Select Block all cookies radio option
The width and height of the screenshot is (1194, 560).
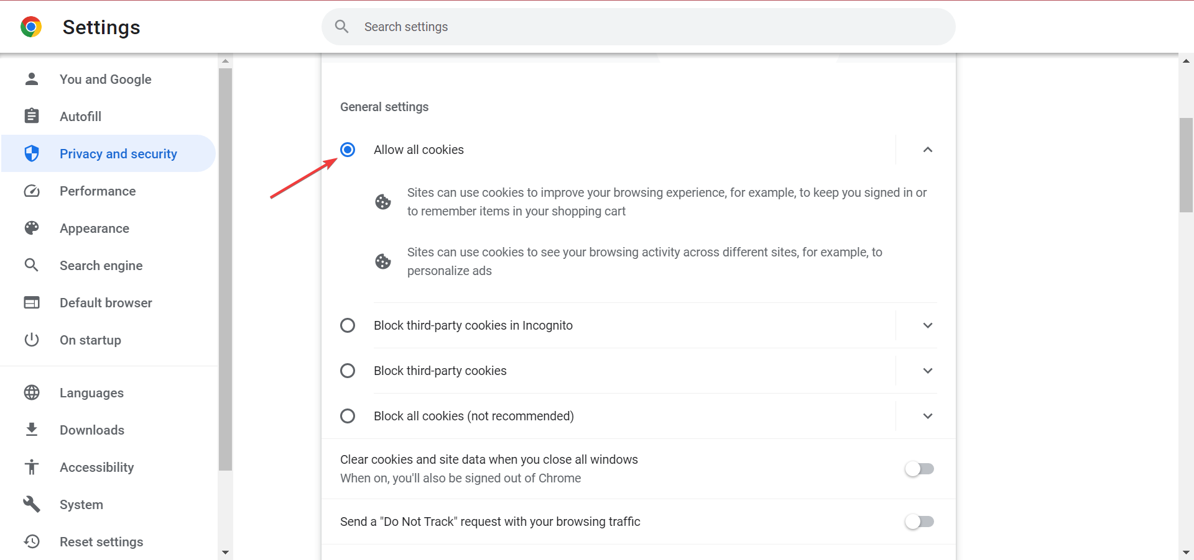pyautogui.click(x=348, y=416)
